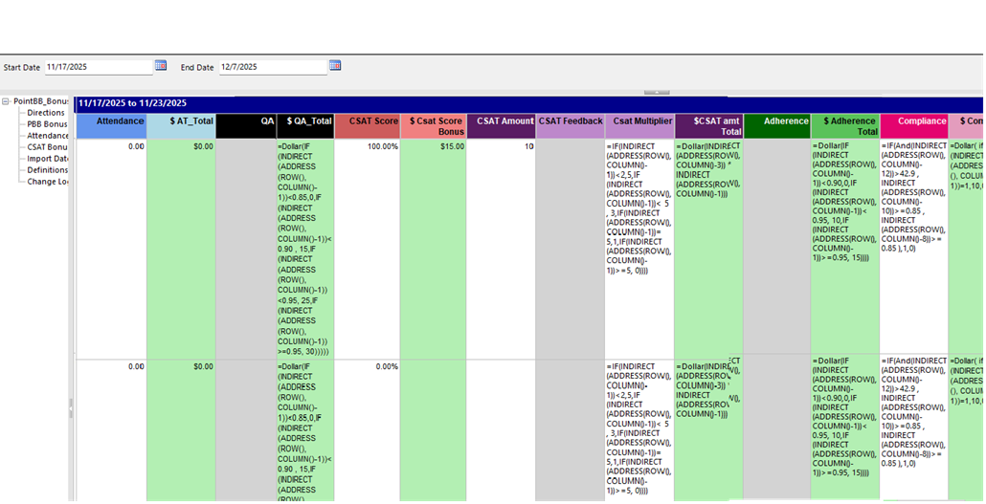Click the Adherence column header
Viewport: 986px width, 504px height.
point(777,126)
